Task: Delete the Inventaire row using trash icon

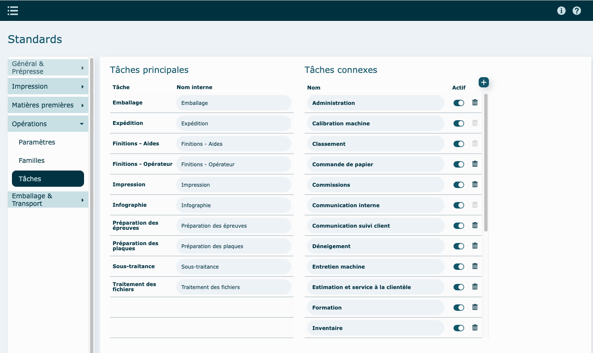Action: 475,327
